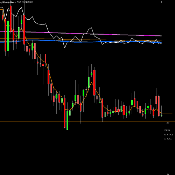Click the NSE HMAAGRO chart title
Image resolution: width=175 pixels, height=175 pixels.
[x=25, y=2]
